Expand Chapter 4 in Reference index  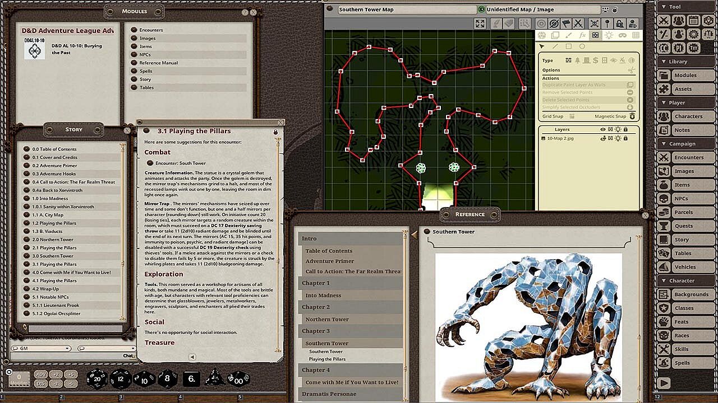(x=351, y=370)
